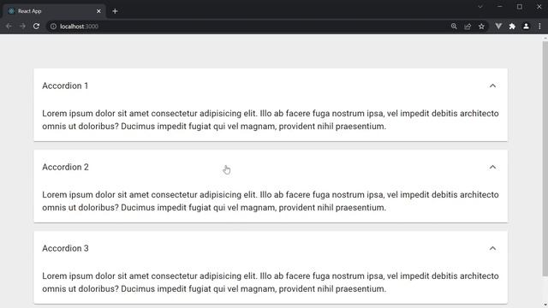Collapse Accordion 3 using its chevron
This screenshot has height=308, width=548.
click(492, 248)
